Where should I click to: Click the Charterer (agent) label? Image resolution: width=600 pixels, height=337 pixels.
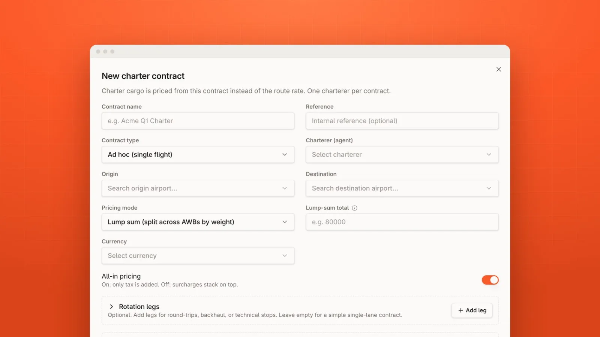pos(329,140)
